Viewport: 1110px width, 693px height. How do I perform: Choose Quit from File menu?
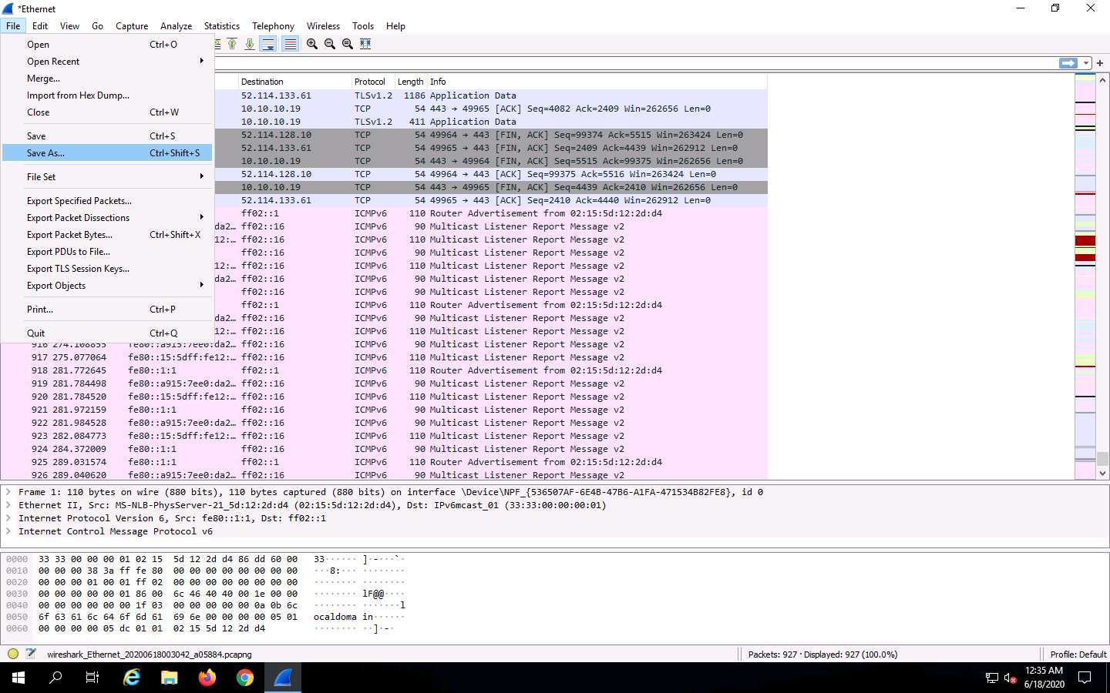[x=108, y=333]
